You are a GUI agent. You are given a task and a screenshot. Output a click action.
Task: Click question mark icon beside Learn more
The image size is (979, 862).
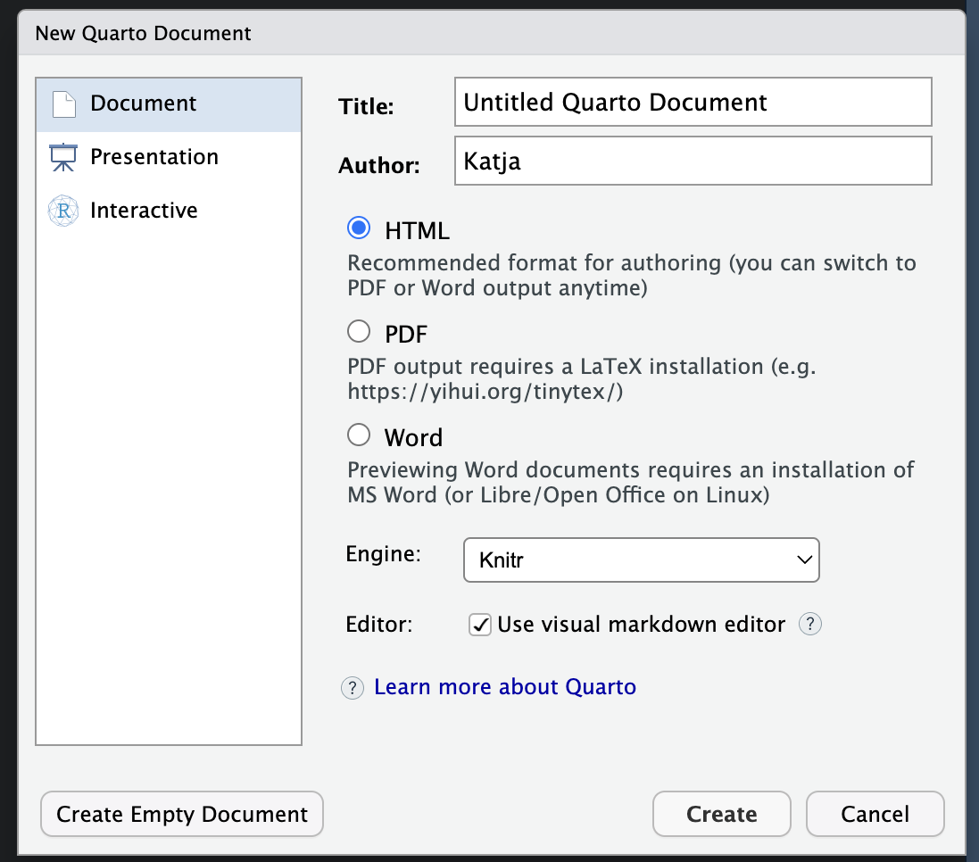coord(353,687)
